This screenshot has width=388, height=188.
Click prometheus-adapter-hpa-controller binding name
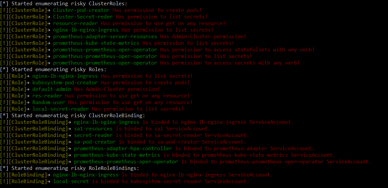click(123, 148)
